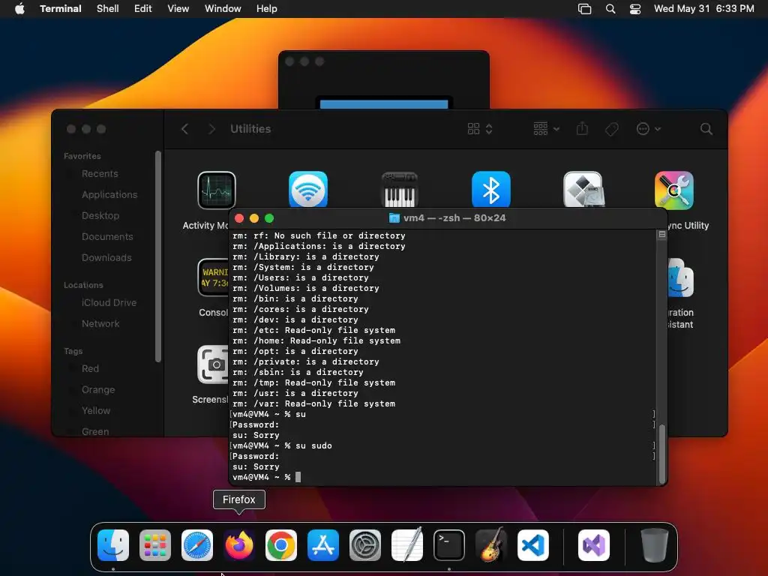Open the Trash in the Dock

click(x=654, y=545)
